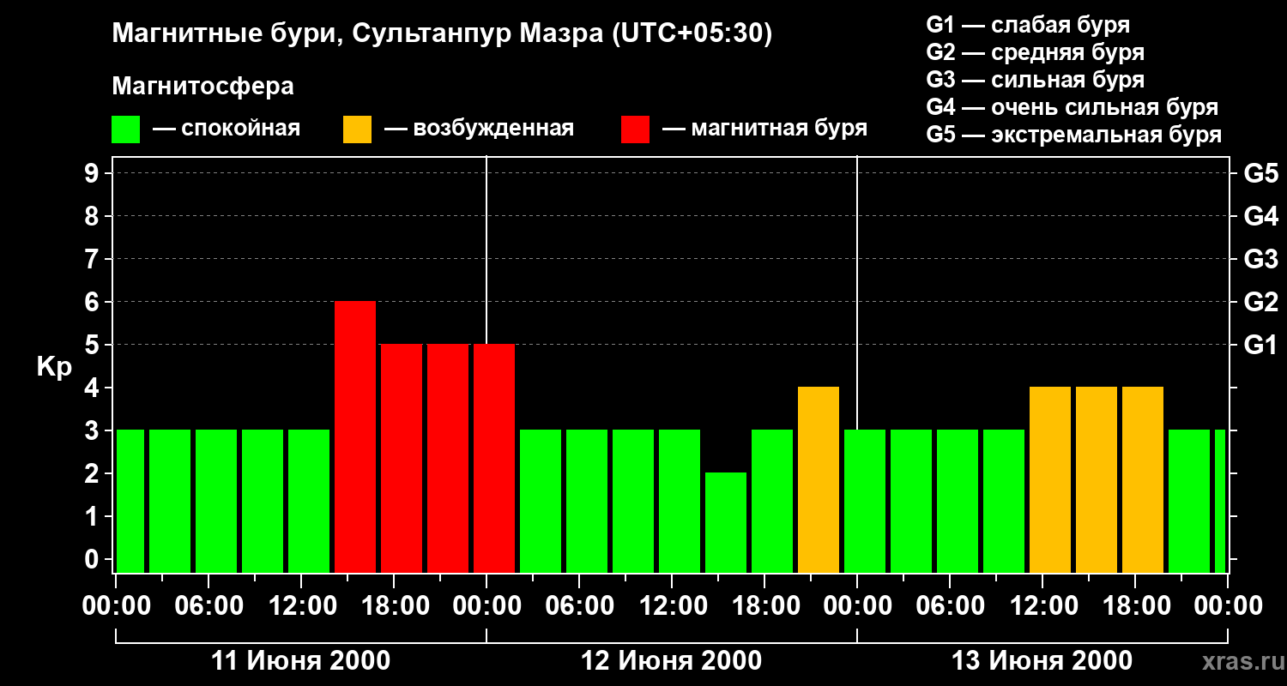Click the «13 Июня 2000» date label
The height and width of the screenshot is (686, 1287).
point(1042,661)
